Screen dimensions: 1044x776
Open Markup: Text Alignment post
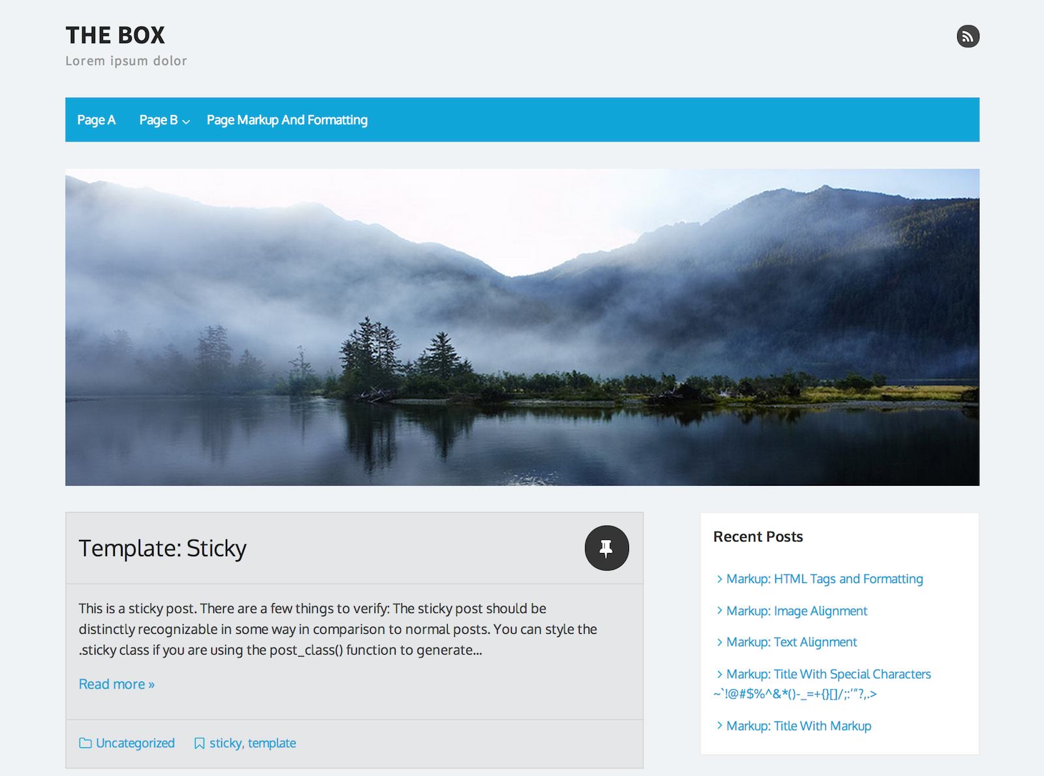[791, 642]
